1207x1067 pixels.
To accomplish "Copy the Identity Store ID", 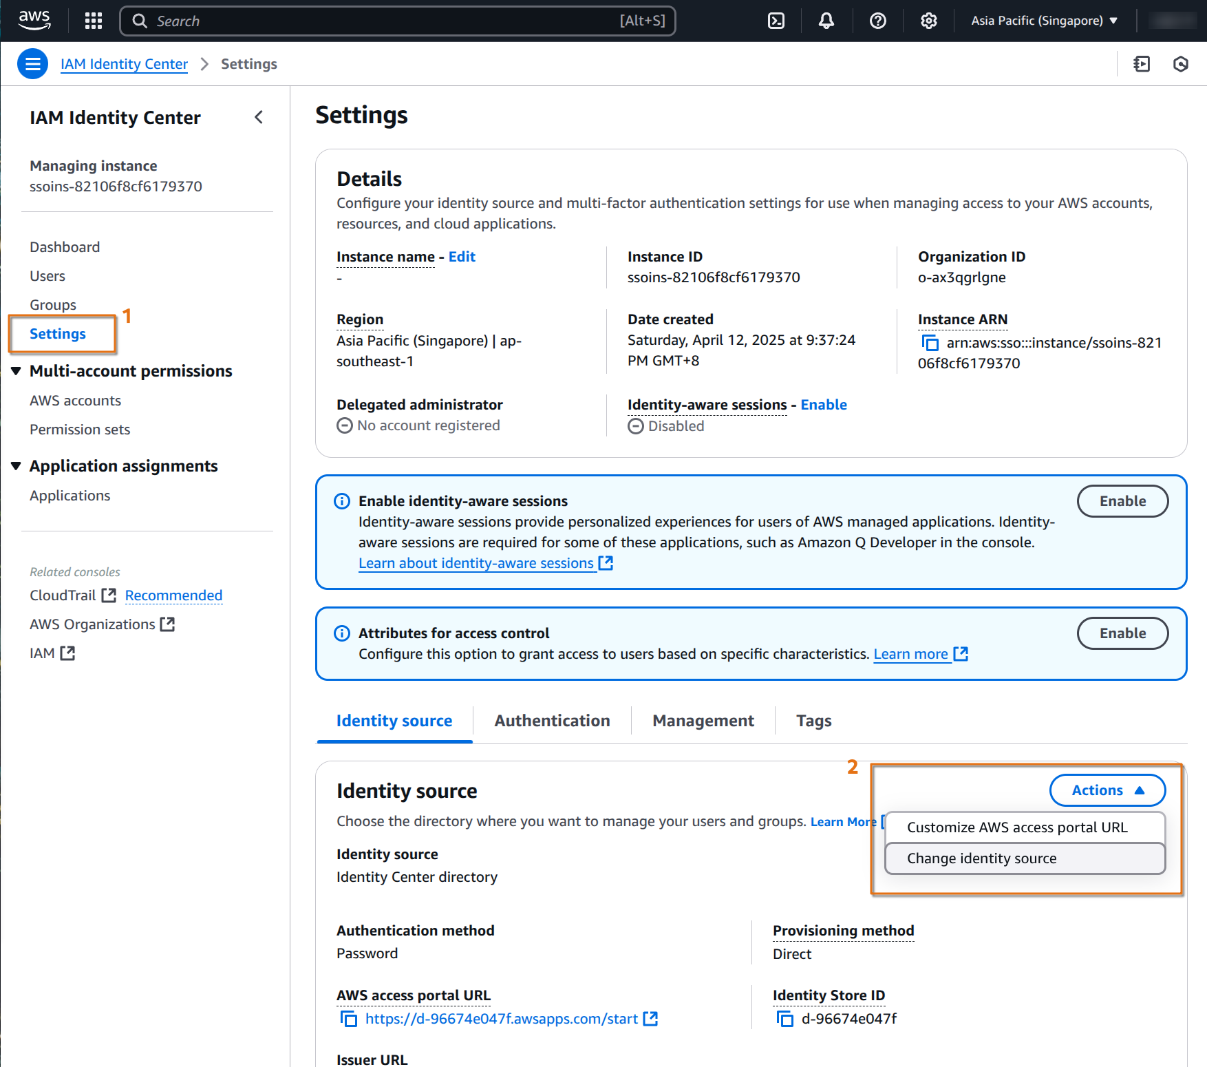I will click(784, 1019).
